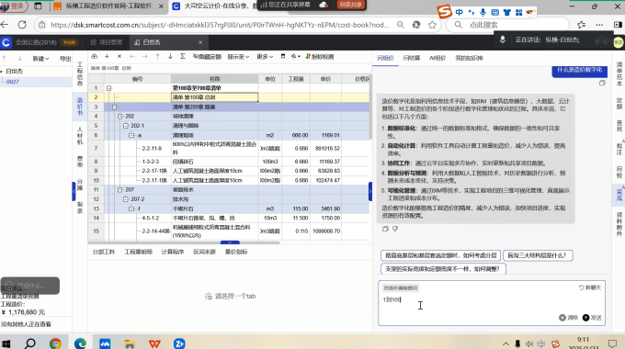
Task: Collapse the 白世杰 project tree node
Action: (x=2, y=72)
